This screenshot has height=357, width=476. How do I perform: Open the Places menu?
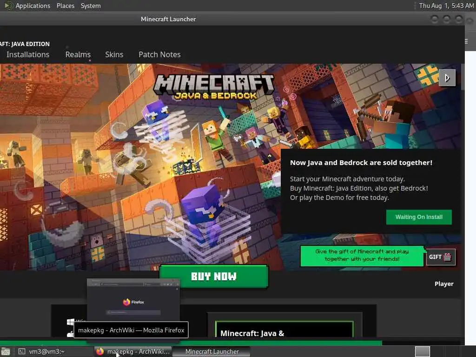click(x=65, y=6)
